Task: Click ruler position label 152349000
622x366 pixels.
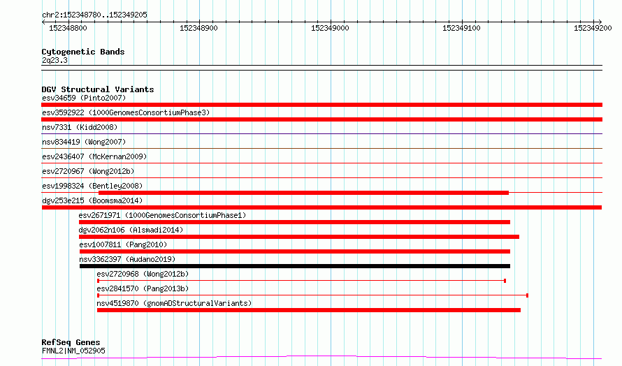Action: point(330,28)
